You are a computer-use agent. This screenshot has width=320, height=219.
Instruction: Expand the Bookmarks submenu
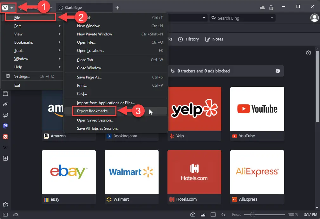tap(32, 42)
